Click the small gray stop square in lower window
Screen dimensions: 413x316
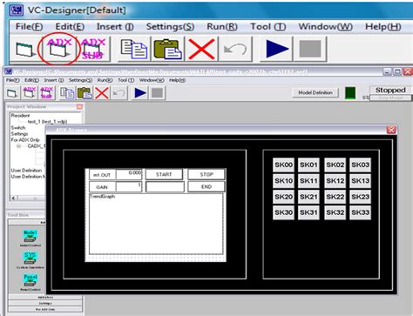(157, 93)
